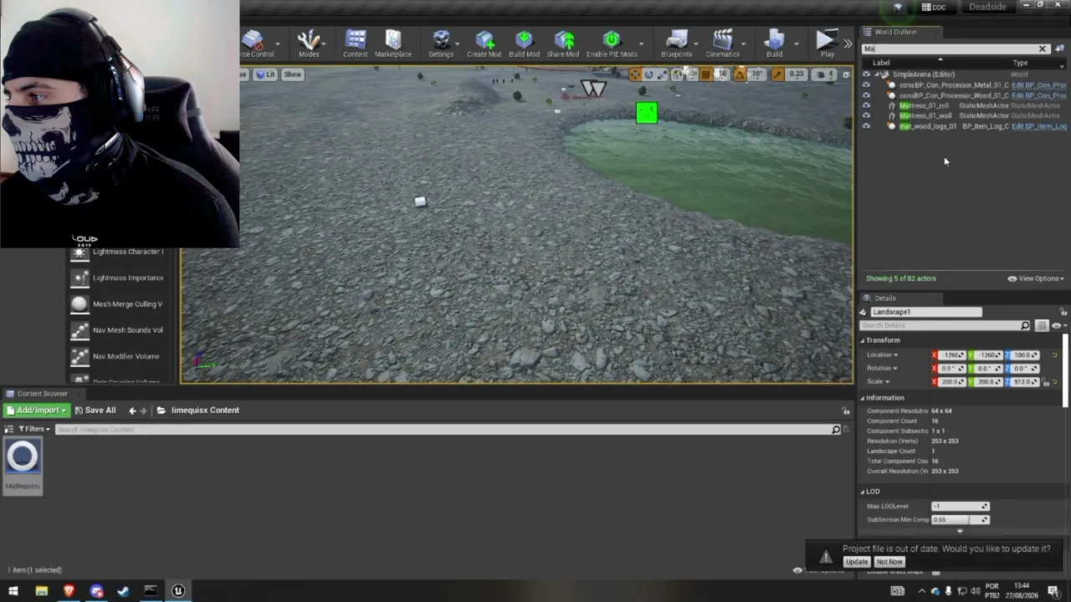The width and height of the screenshot is (1071, 602).
Task: Click the Build toolbar icon
Action: click(774, 43)
